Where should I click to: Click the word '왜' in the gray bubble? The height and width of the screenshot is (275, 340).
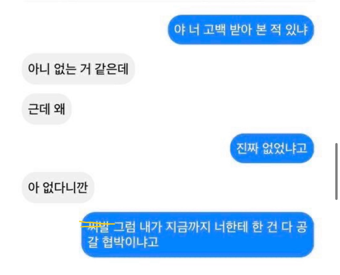[x=59, y=109]
